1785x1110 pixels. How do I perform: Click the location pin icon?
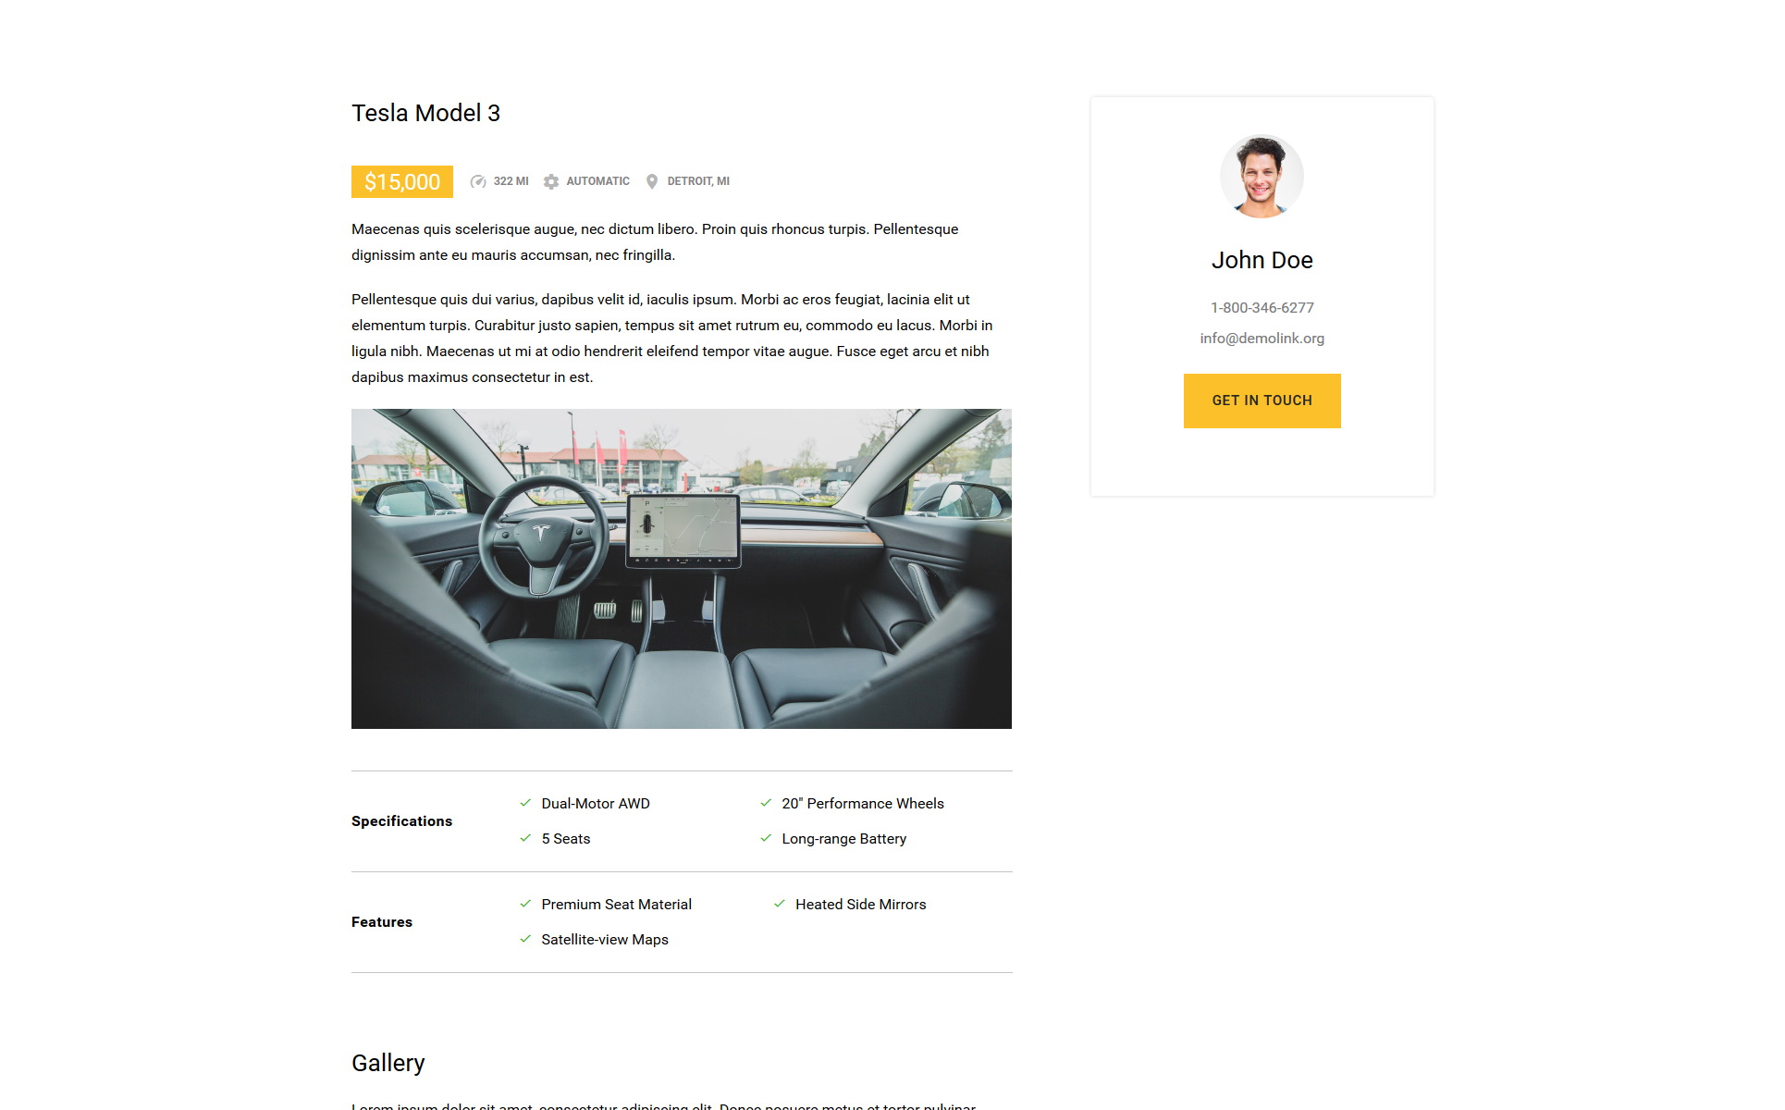pos(652,181)
